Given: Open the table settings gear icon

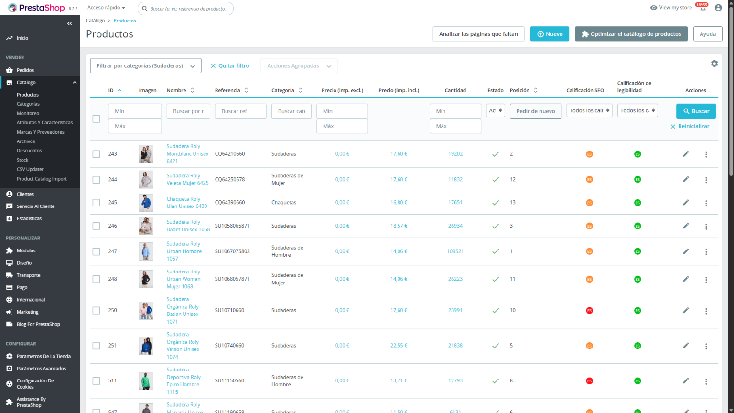Looking at the screenshot, I should click(x=714, y=64).
